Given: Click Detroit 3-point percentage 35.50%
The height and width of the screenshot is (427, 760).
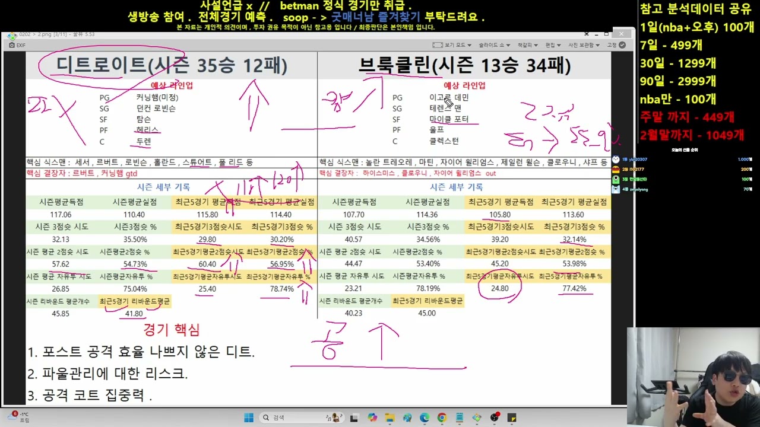Looking at the screenshot, I should 135,240.
